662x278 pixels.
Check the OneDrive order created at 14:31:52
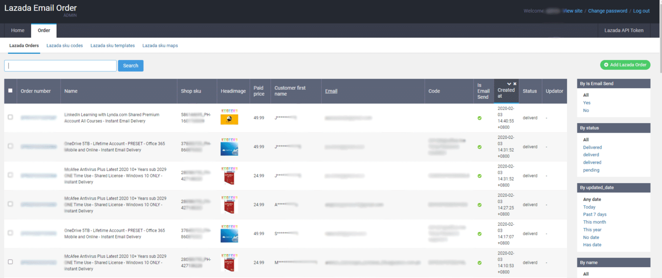pyautogui.click(x=10, y=146)
